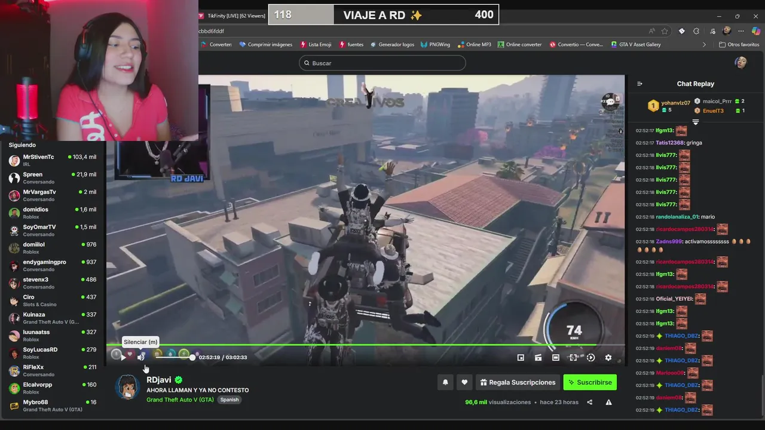Open Elcalvorpp in the followed channels

pyautogui.click(x=53, y=388)
